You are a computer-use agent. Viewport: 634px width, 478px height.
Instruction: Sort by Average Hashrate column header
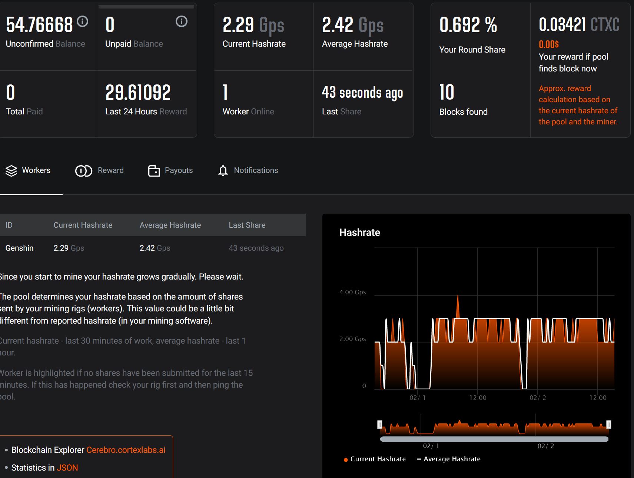(170, 225)
